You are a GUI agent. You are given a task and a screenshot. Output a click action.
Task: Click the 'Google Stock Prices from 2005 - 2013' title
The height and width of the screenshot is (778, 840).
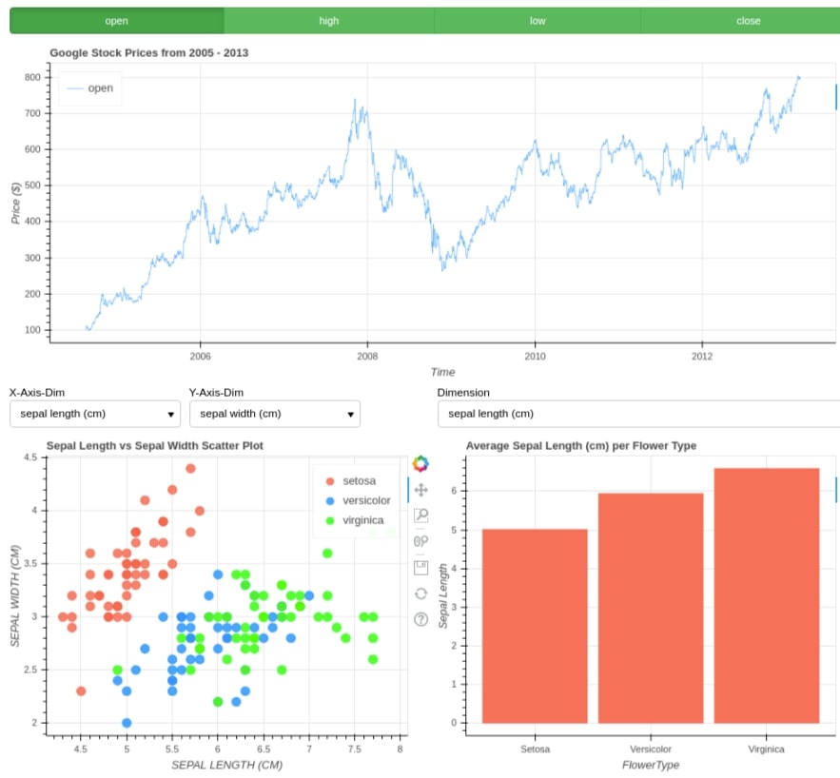tap(149, 53)
